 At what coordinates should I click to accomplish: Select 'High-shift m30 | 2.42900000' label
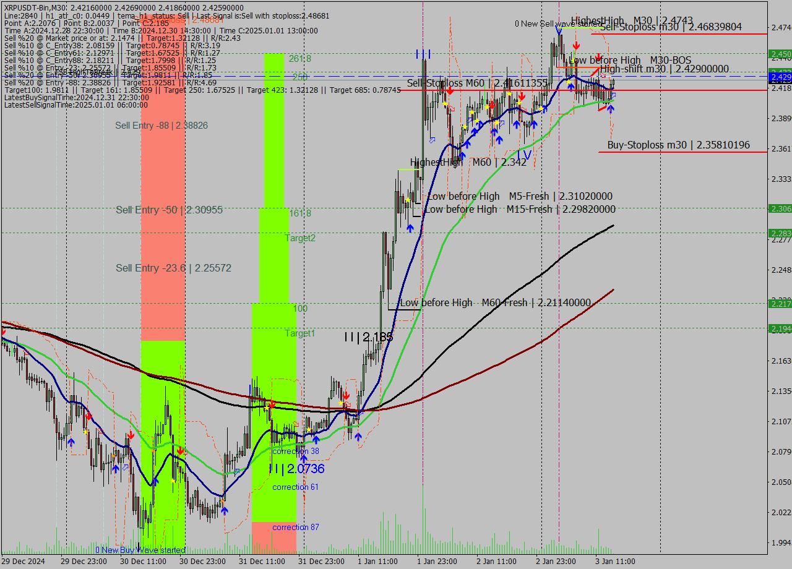tap(664, 69)
